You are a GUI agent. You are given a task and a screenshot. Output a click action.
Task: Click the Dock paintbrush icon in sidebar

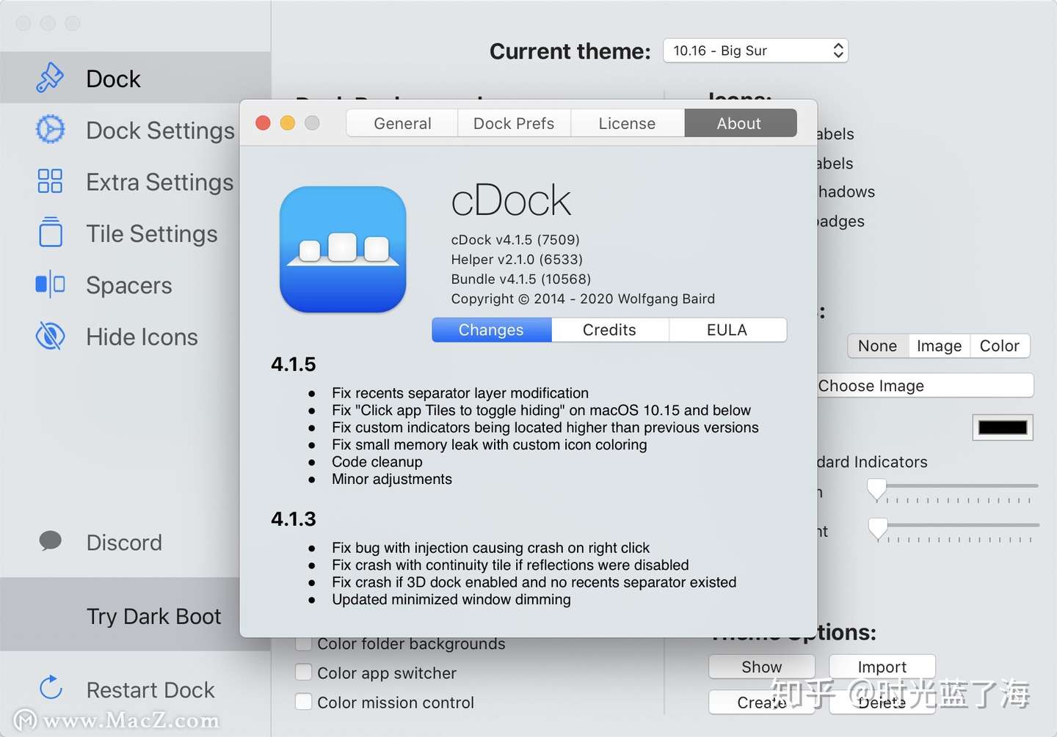coord(50,78)
